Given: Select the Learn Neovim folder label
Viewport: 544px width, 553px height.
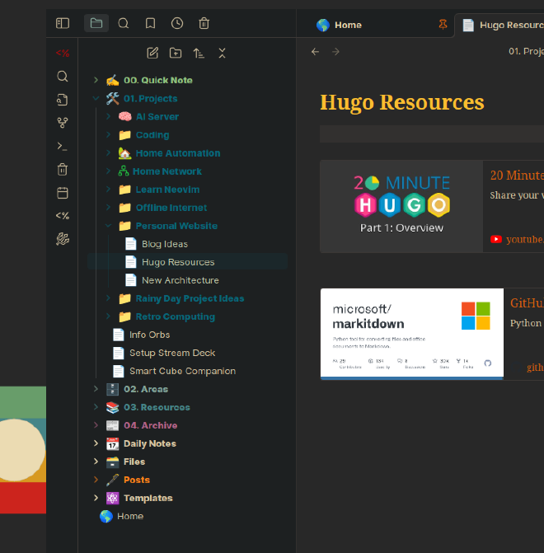Looking at the screenshot, I should (167, 190).
